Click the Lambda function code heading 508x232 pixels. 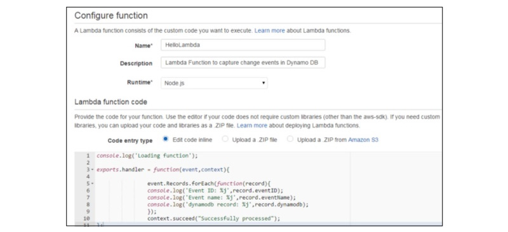(110, 102)
